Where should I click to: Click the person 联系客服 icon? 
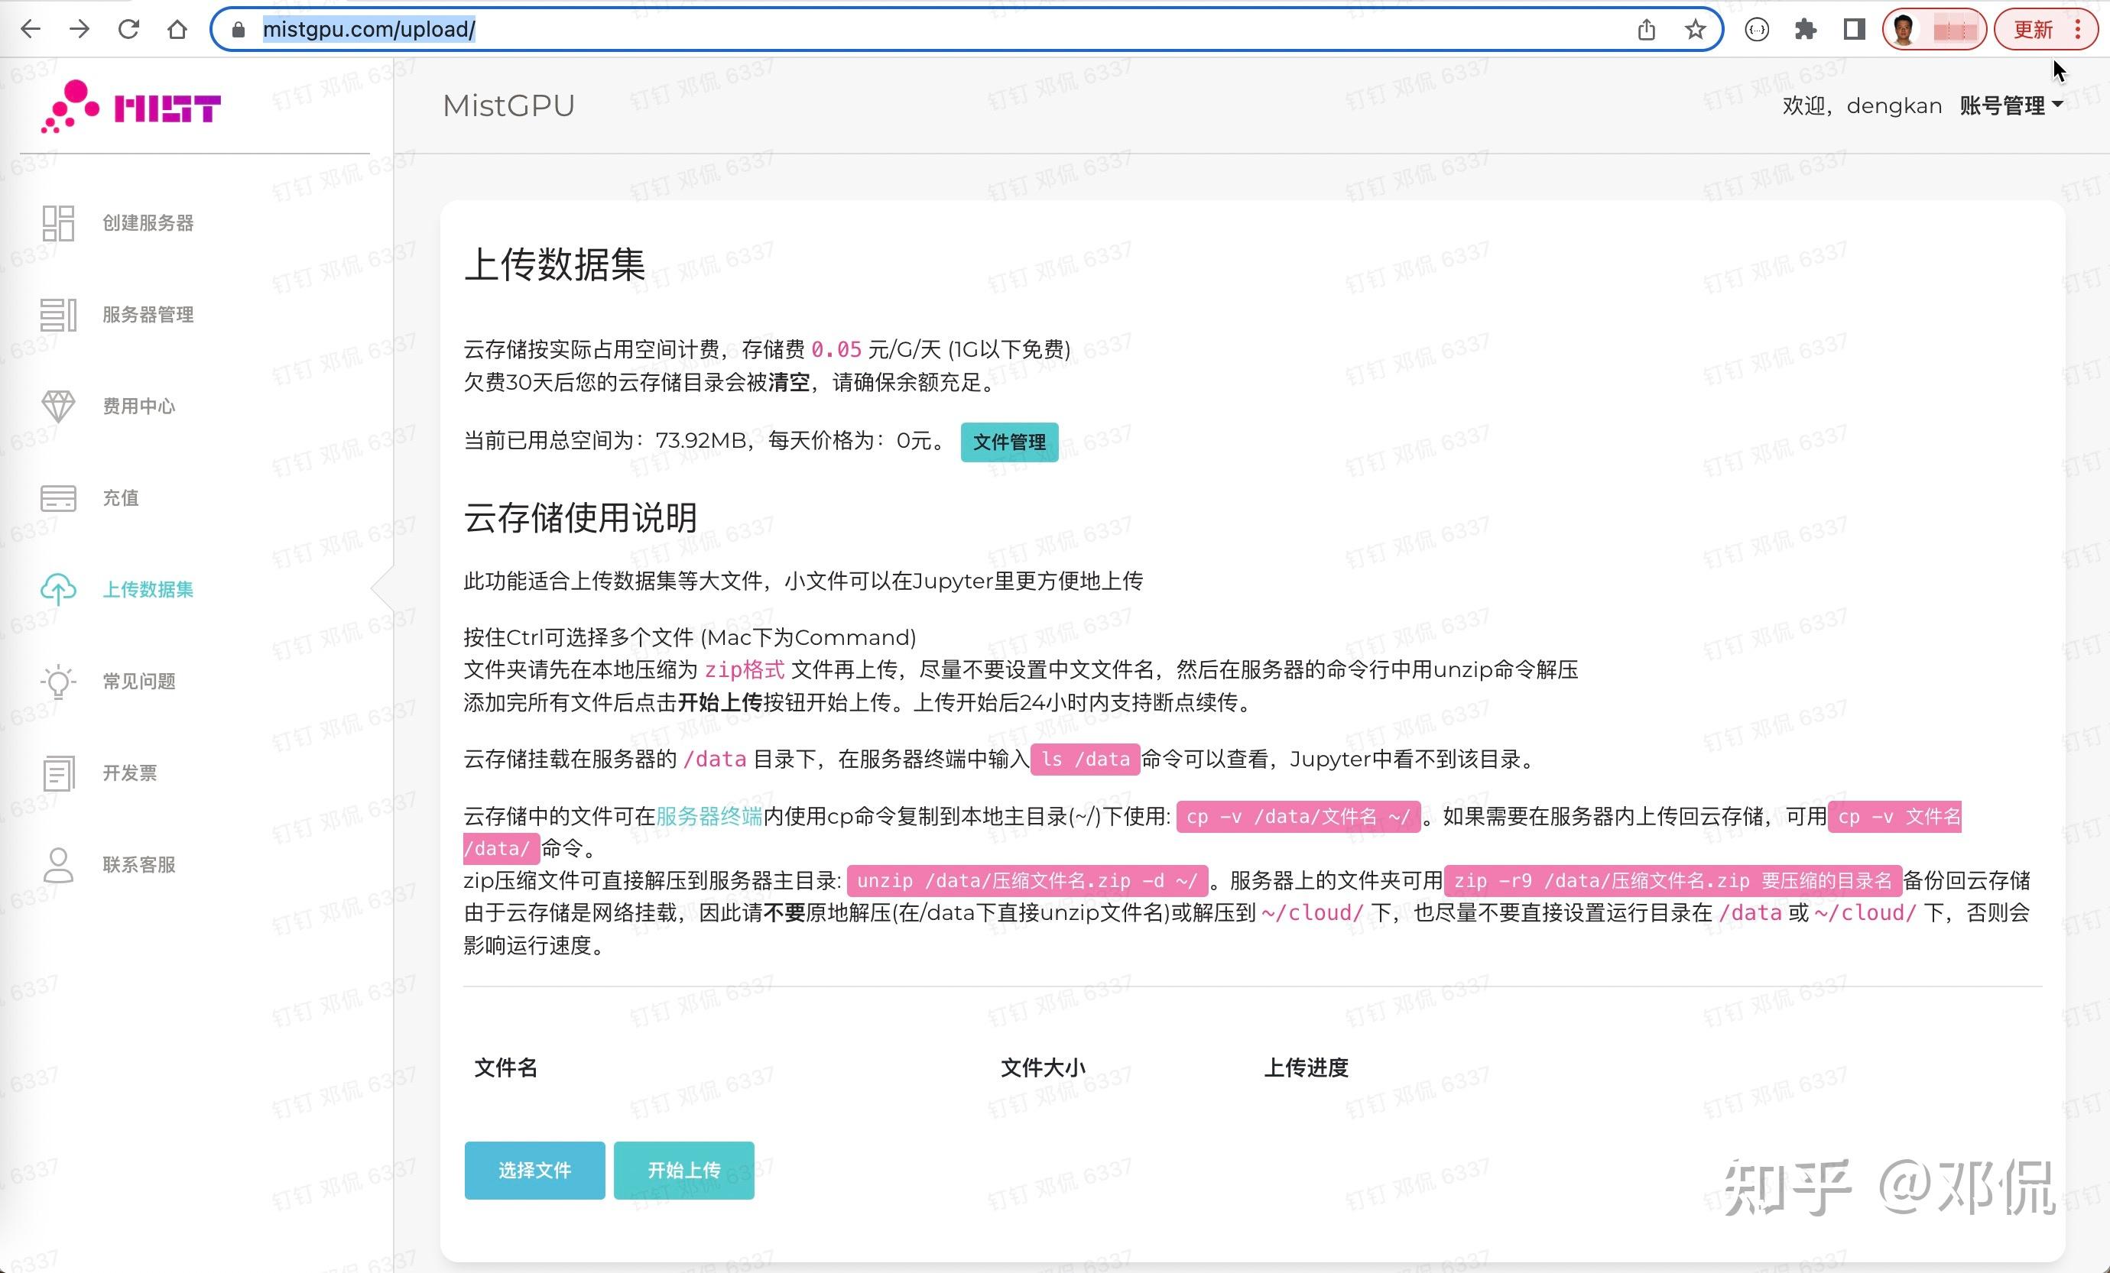pyautogui.click(x=58, y=865)
